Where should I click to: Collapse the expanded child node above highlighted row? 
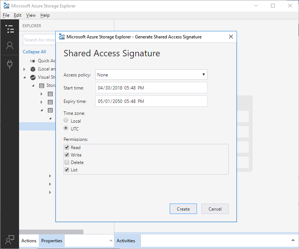[50, 118]
